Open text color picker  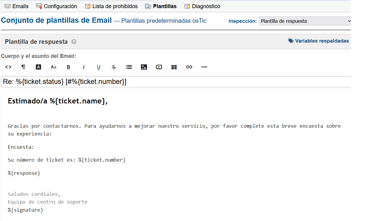click(x=38, y=67)
